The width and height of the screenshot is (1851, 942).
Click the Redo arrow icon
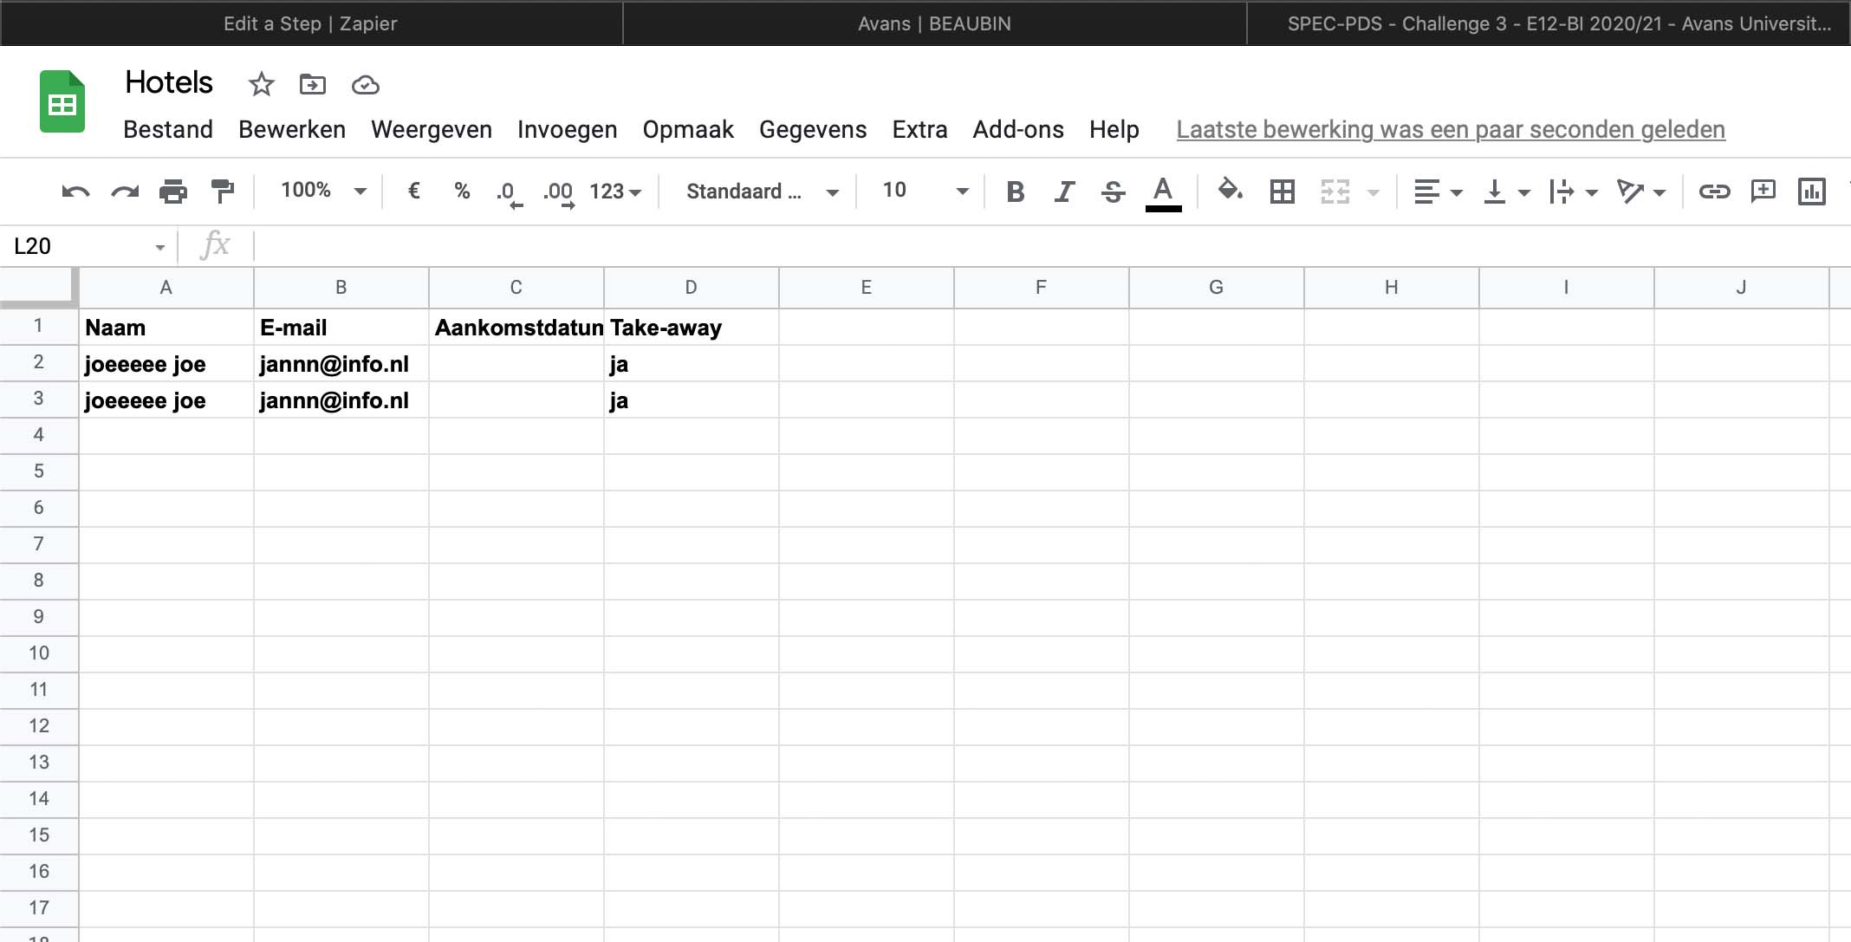125,192
